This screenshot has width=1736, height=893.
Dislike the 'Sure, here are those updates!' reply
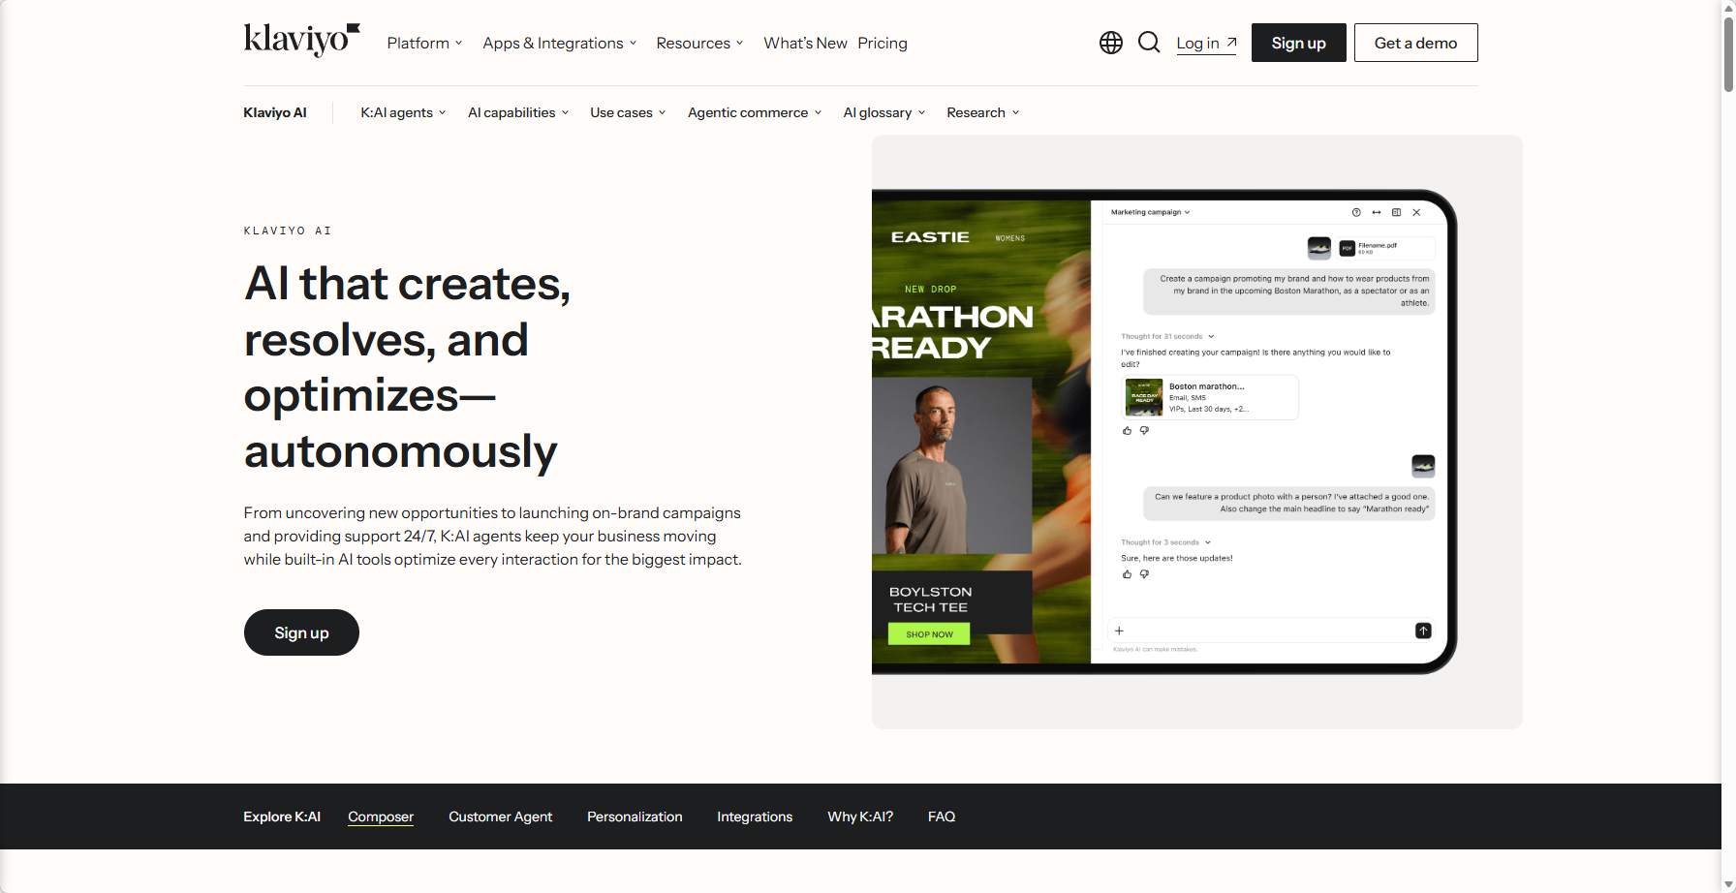[1144, 574]
